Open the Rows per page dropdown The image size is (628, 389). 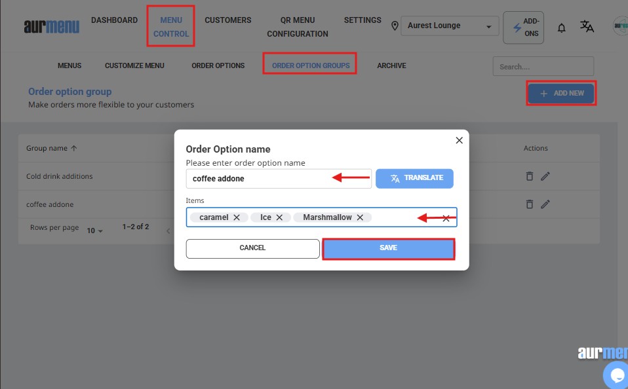[x=95, y=231]
